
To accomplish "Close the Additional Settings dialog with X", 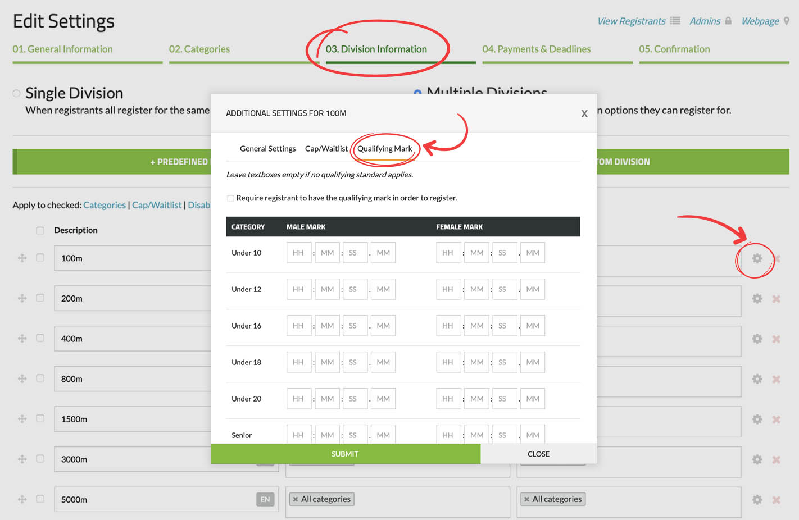I will 584,113.
